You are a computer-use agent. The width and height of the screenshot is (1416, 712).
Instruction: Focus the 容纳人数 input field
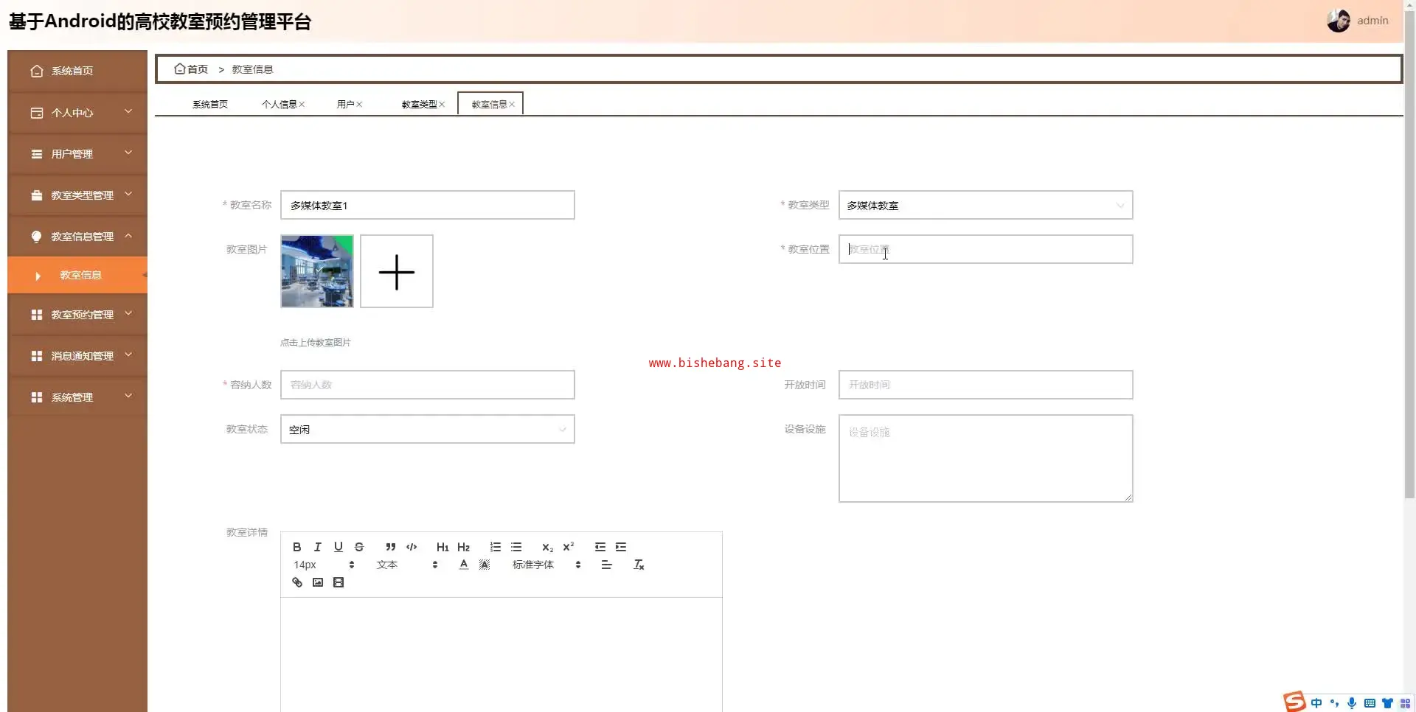427,385
